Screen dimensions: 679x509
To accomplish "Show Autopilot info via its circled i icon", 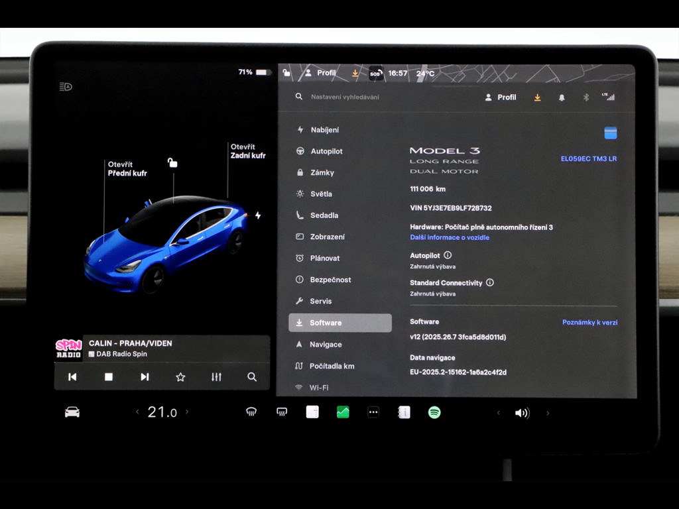I will coord(448,255).
